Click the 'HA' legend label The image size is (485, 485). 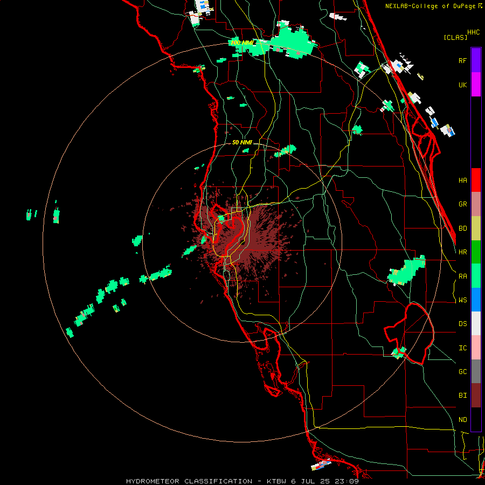click(462, 180)
